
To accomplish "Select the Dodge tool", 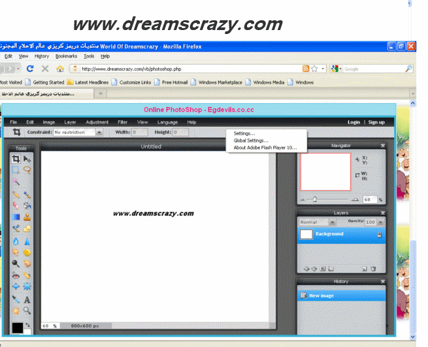I will tap(16, 263).
